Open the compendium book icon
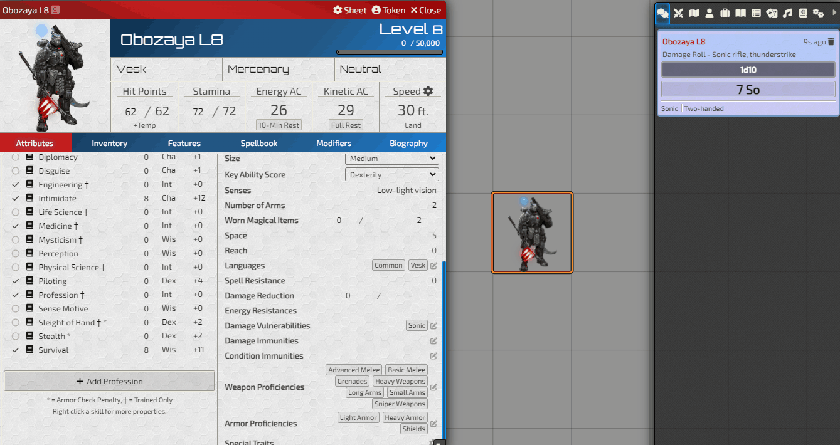The width and height of the screenshot is (840, 445). [x=802, y=13]
